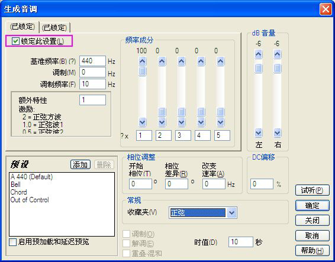Click down arrow of frequency component 3 slider
The width and height of the screenshot is (335, 262).
pos(181,122)
